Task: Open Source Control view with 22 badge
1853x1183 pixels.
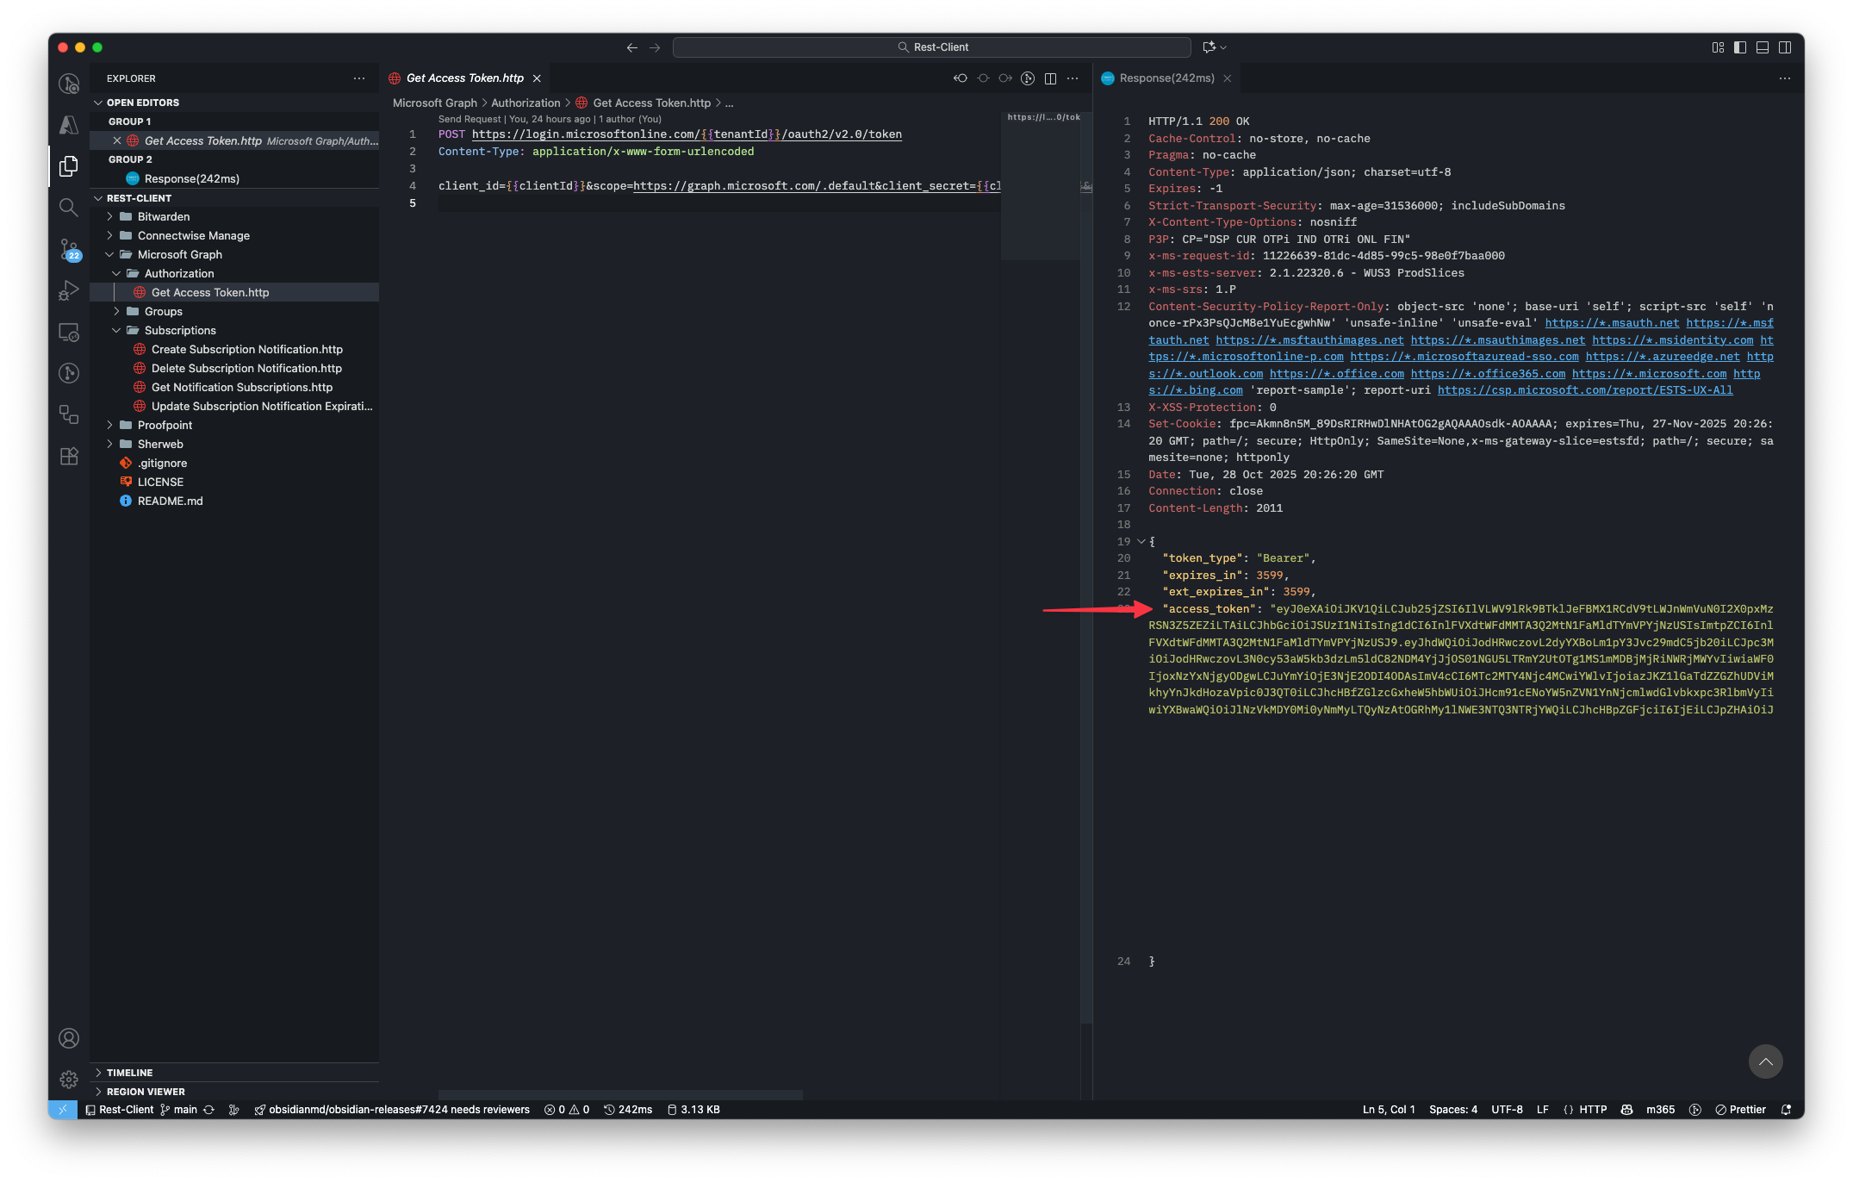Action: click(x=69, y=249)
